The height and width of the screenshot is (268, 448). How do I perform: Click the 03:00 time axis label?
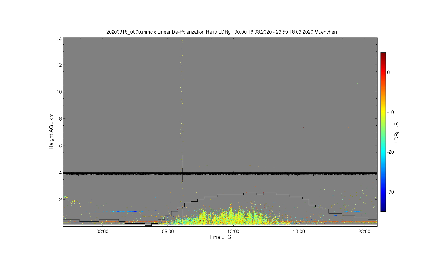click(x=102, y=231)
